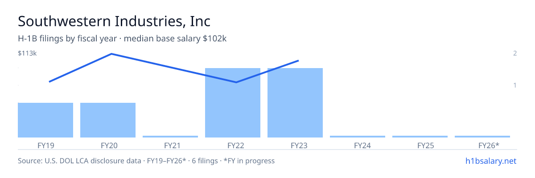The height and width of the screenshot is (178, 535).
Task: Open the h1bsalary.net link
Action: coord(490,161)
